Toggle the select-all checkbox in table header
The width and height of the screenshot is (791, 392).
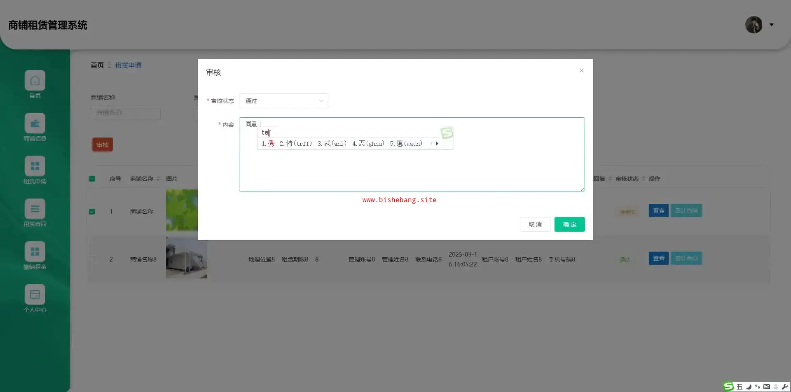click(92, 179)
